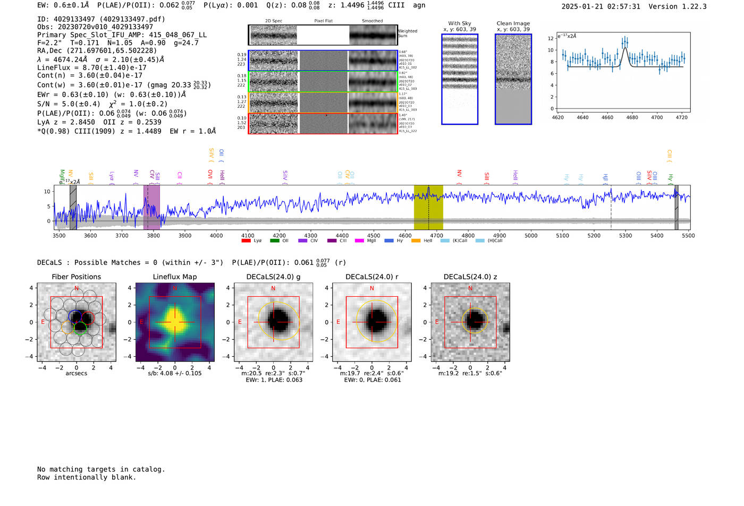Screen dimensions: 744x506
Task: Click the 'm:19.2 re:1.5" s:0.6"' caption
Action: coord(470,373)
